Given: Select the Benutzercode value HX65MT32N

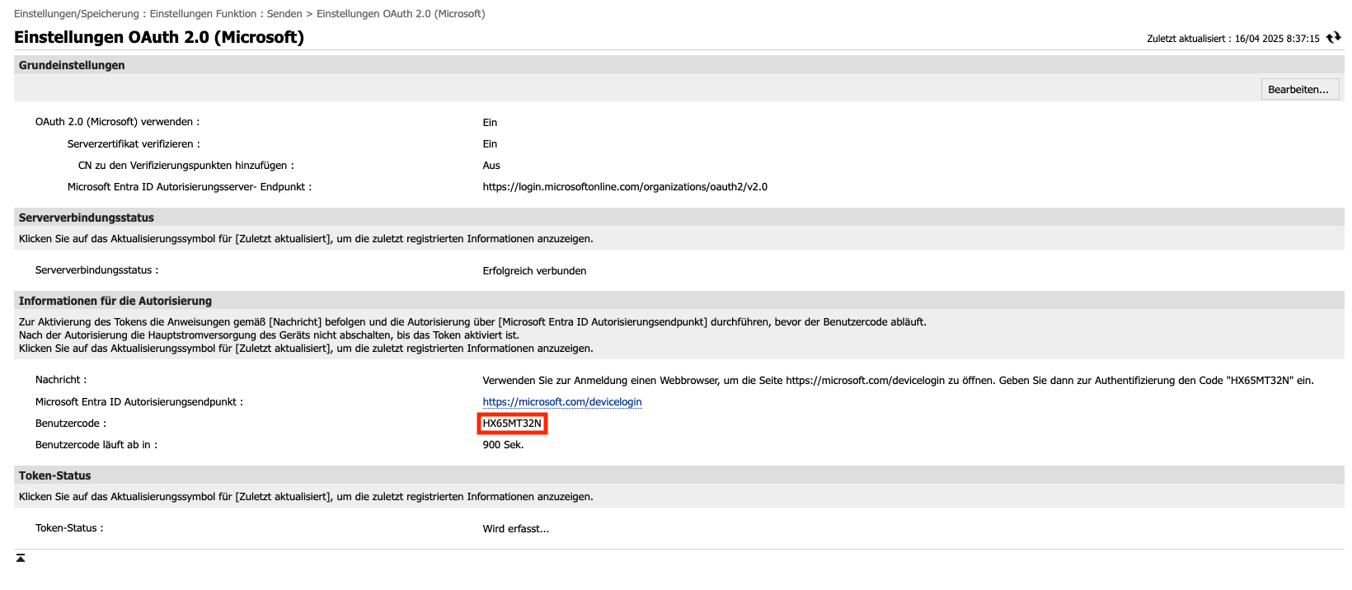Looking at the screenshot, I should click(512, 424).
